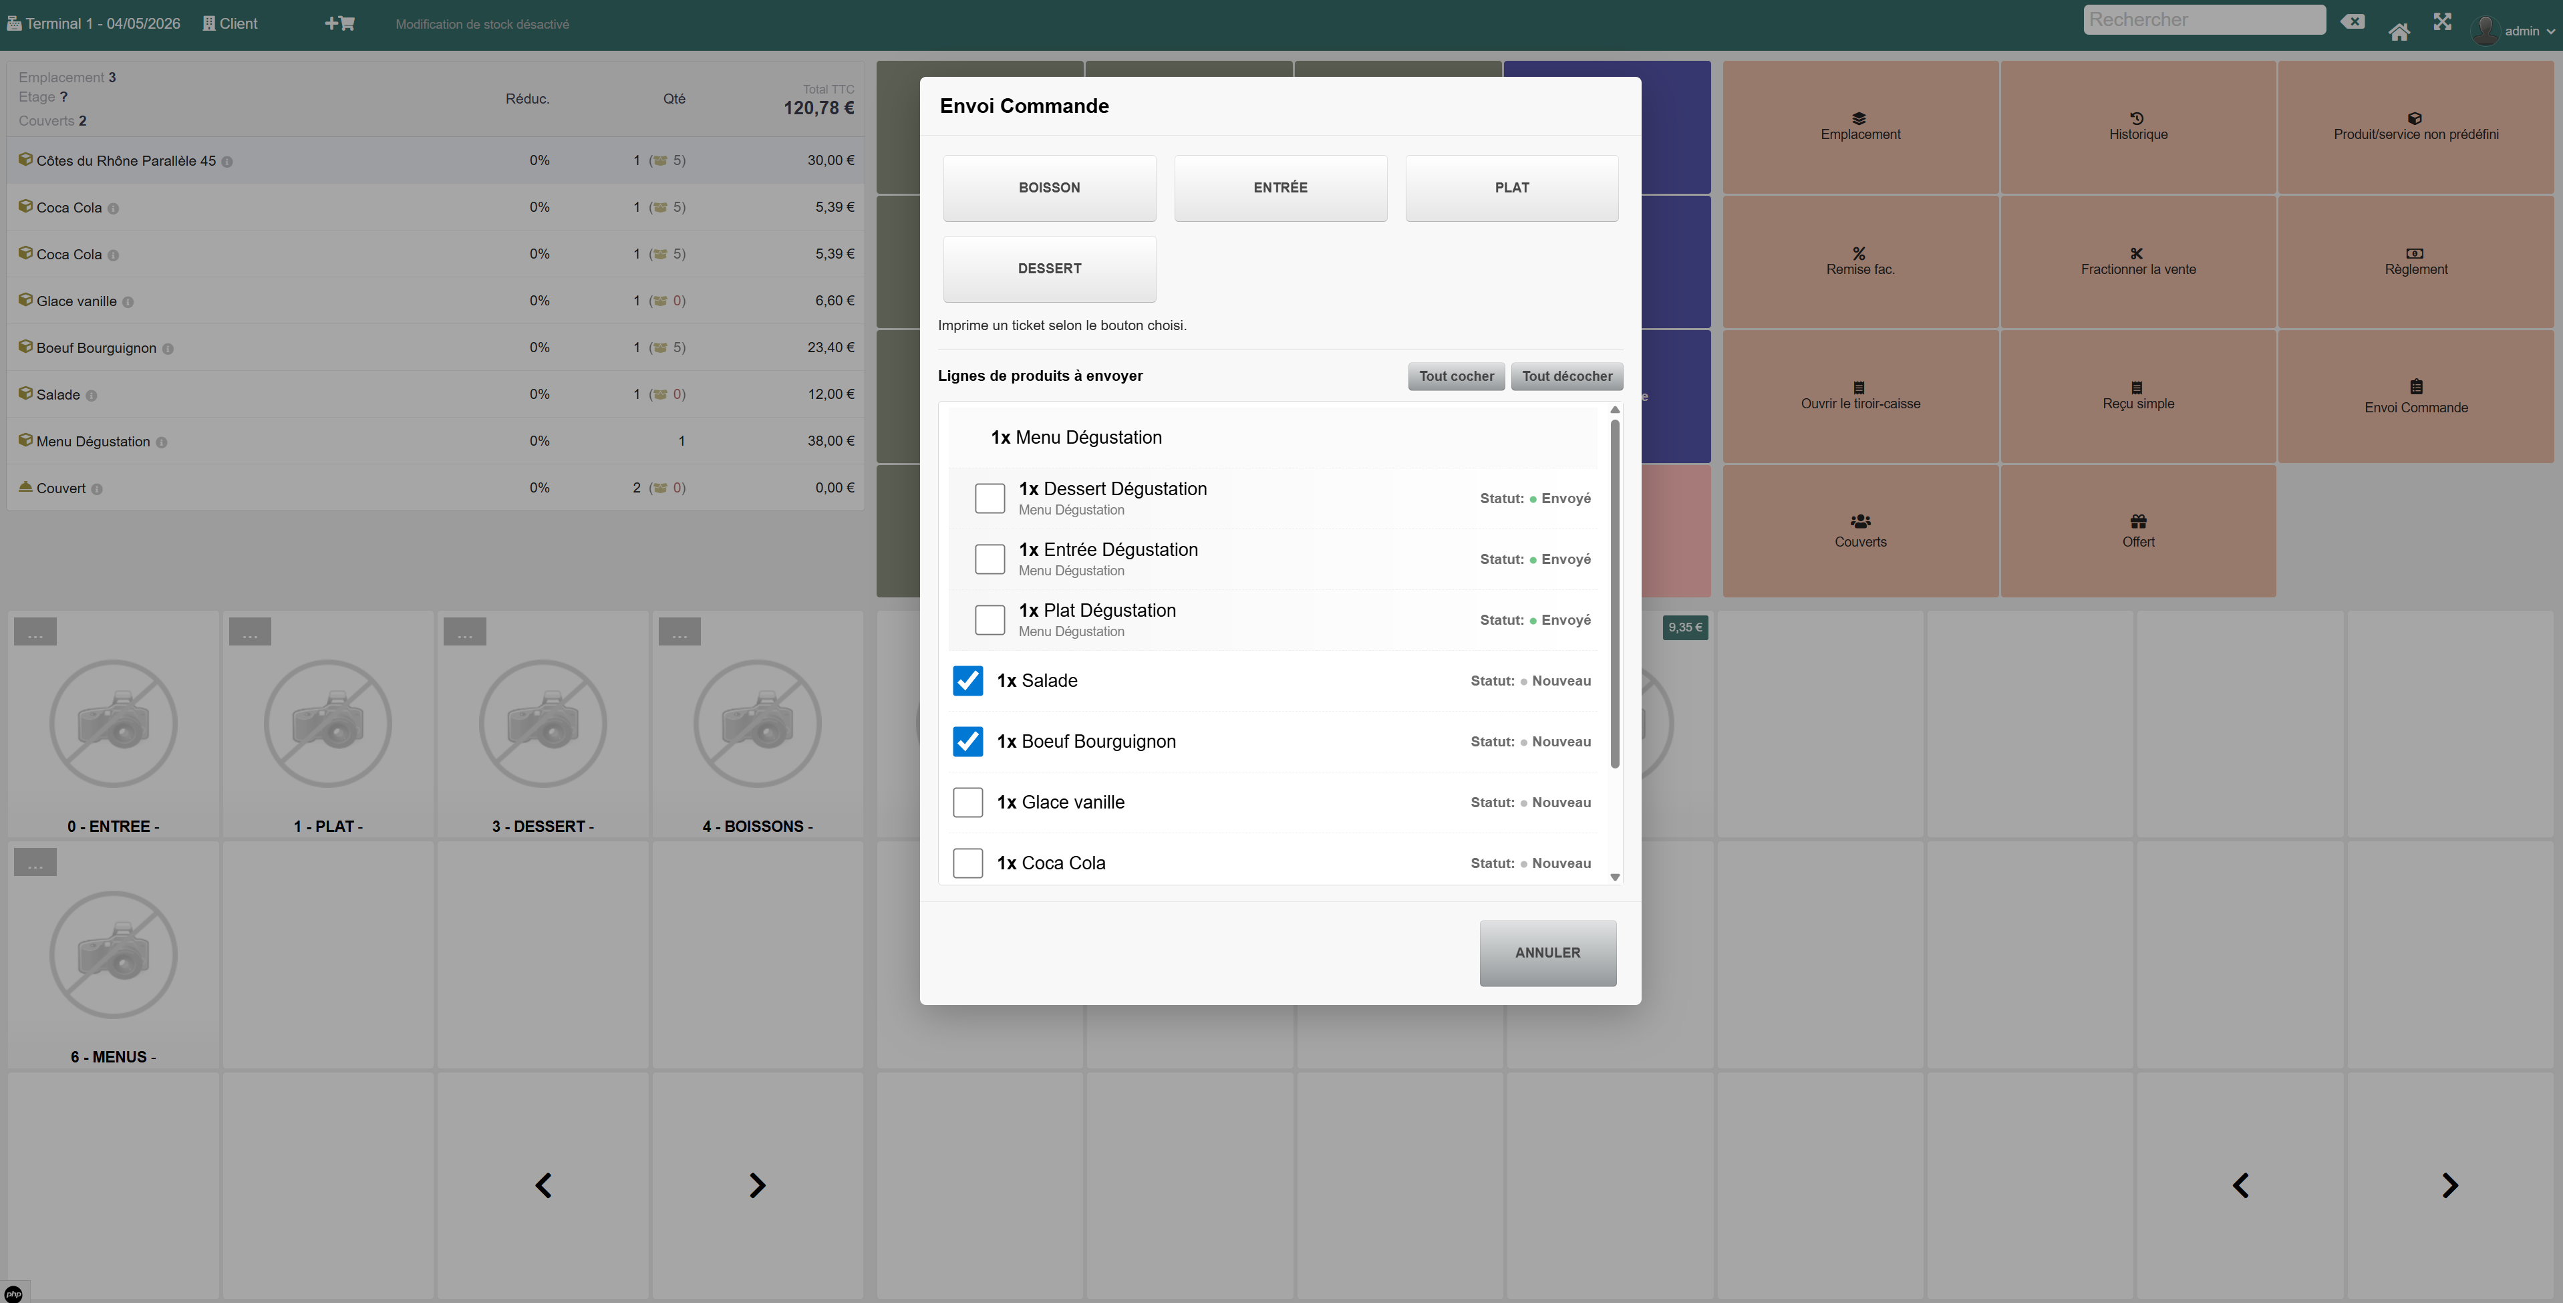2563x1303 pixels.
Task: Click the Tout cocher button
Action: 1456,376
